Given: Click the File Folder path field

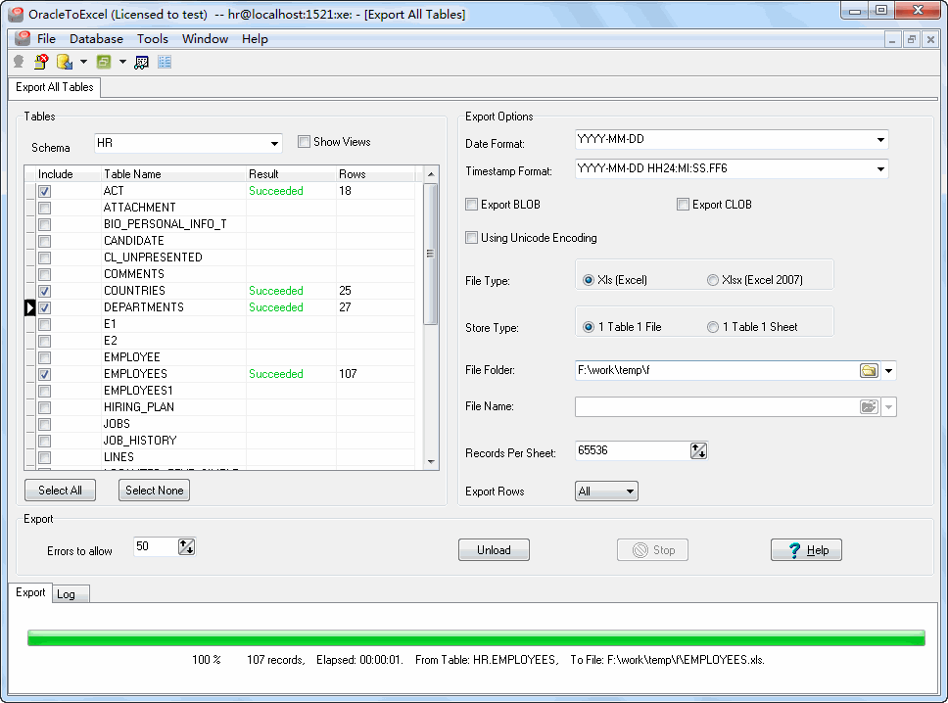Looking at the screenshot, I should [x=717, y=370].
